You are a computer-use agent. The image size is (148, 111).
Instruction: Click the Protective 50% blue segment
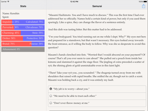(34, 38)
